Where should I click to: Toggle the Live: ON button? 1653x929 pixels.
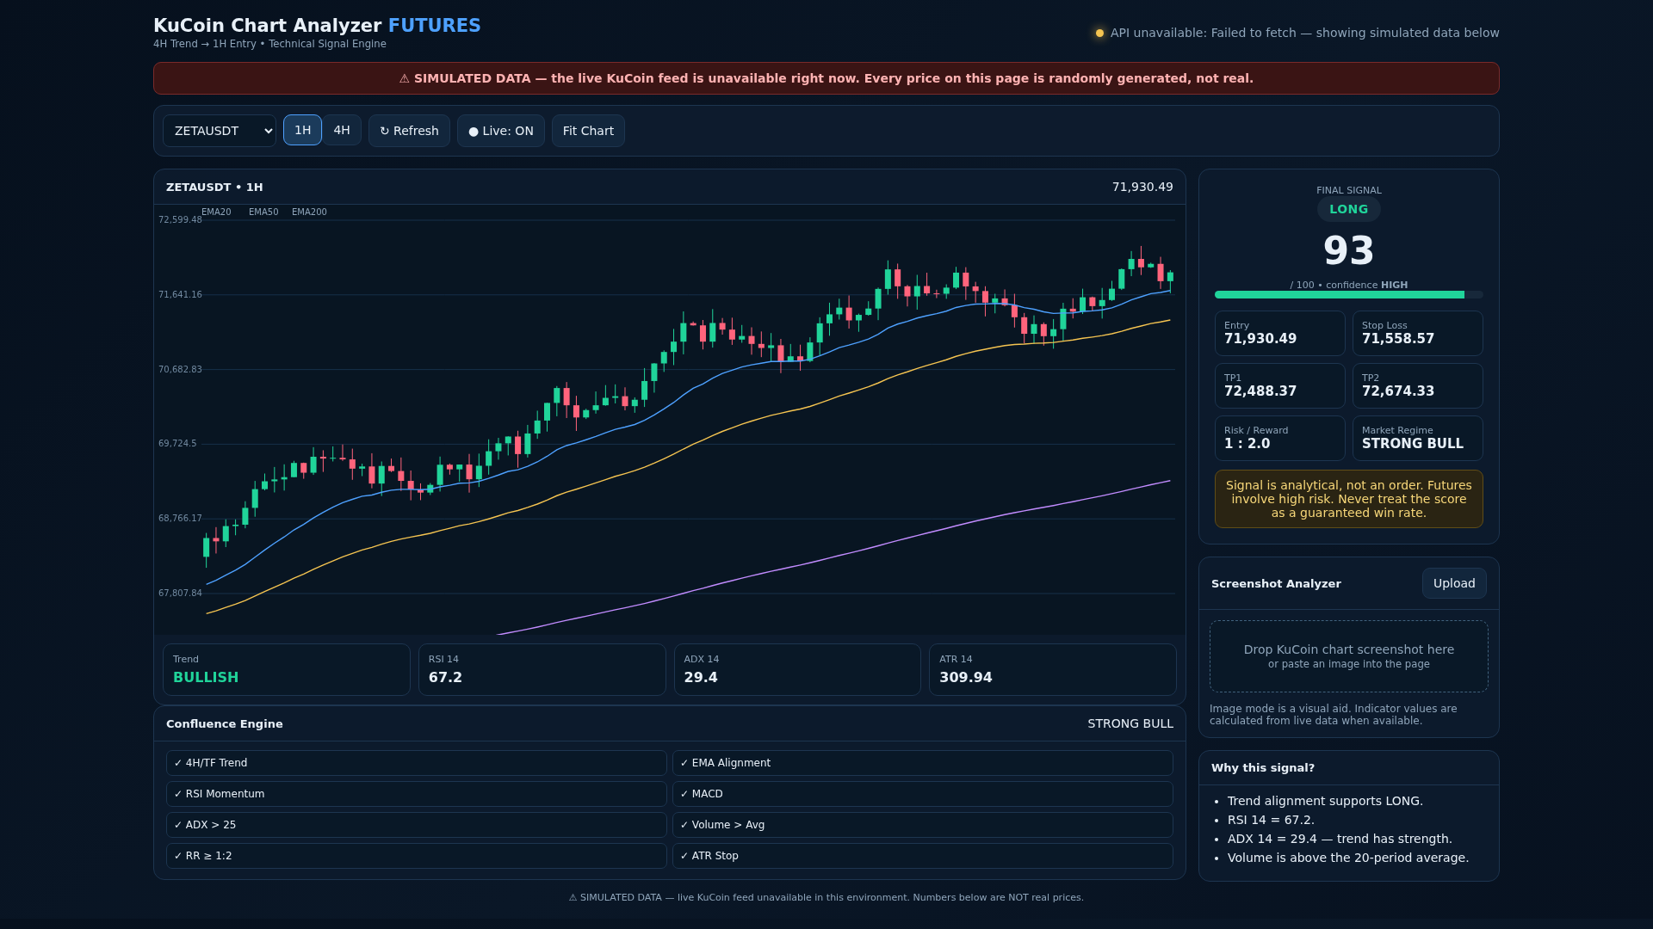pos(501,131)
